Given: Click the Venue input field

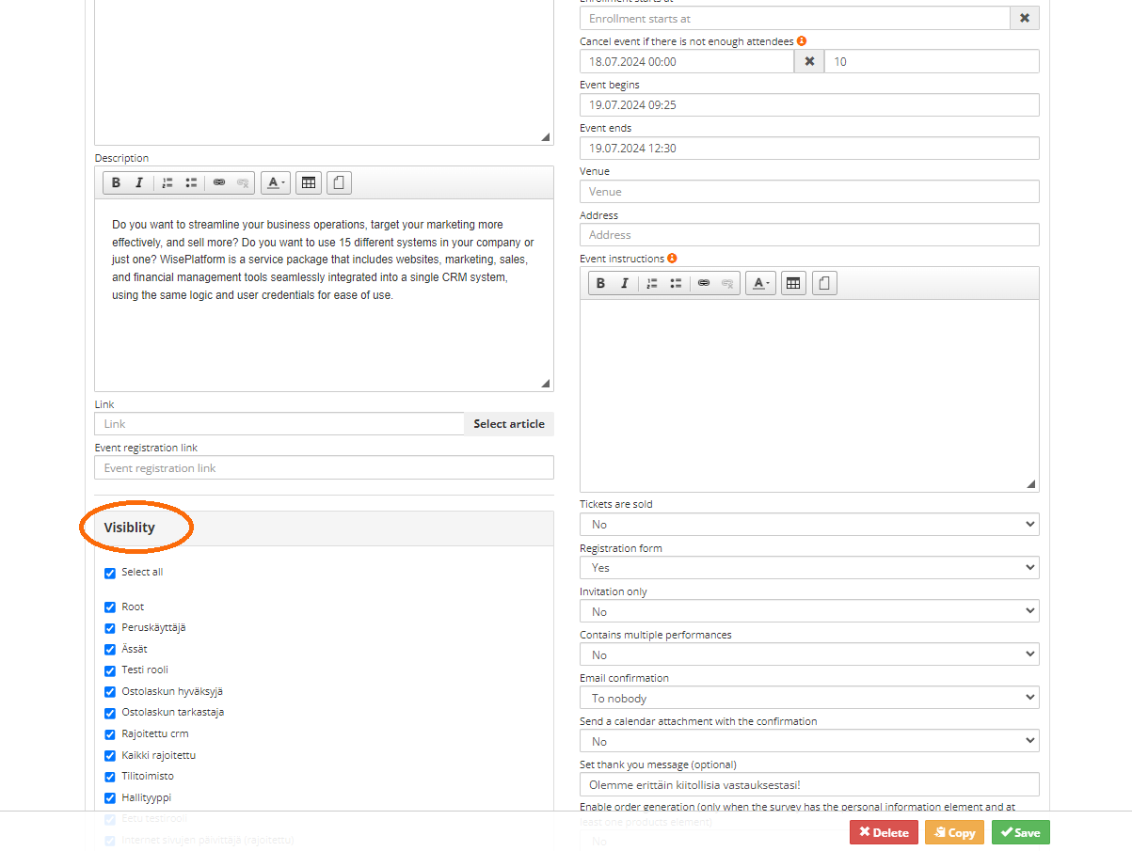Looking at the screenshot, I should pyautogui.click(x=809, y=191).
